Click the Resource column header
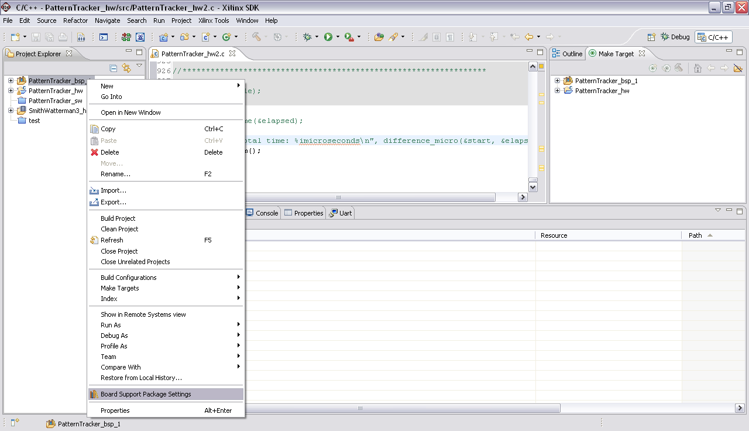Viewport: 749px width, 431px height. [x=608, y=235]
